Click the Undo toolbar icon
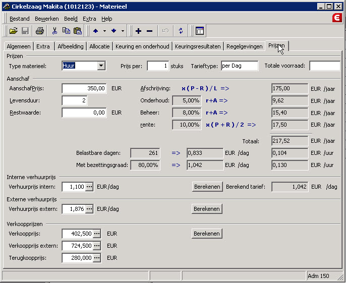Image resolution: width=346 pixels, height=283 pixels. click(x=165, y=31)
